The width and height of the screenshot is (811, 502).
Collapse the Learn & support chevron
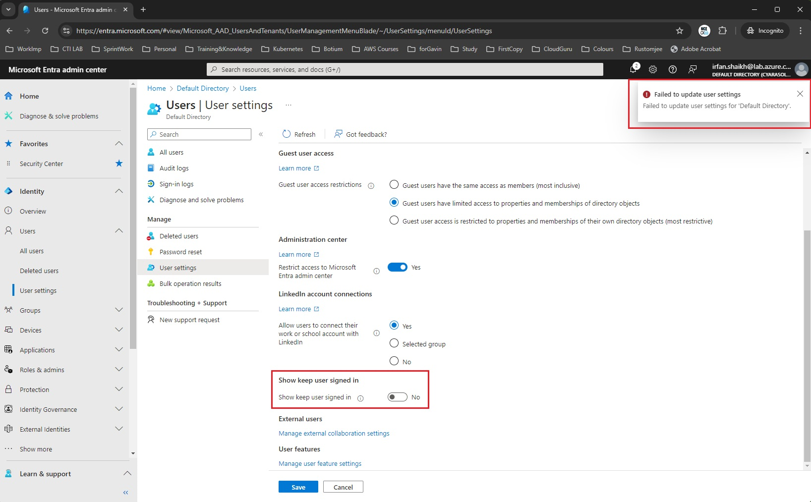coord(127,474)
